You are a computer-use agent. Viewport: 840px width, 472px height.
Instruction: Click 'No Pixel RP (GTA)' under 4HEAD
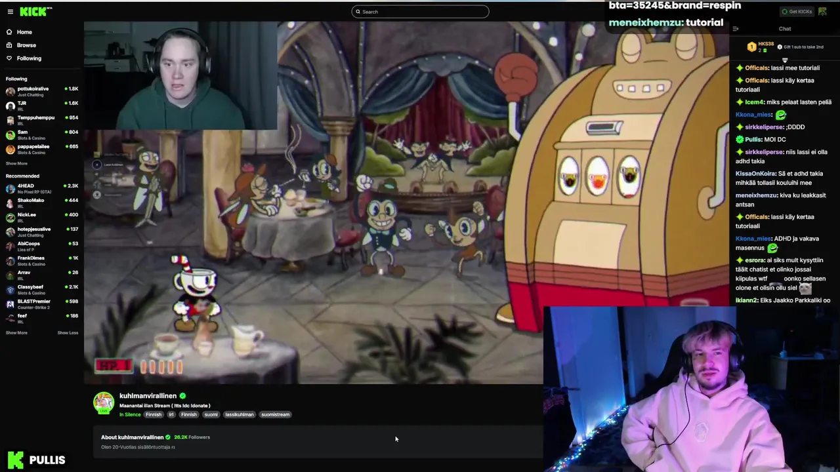pyautogui.click(x=34, y=192)
